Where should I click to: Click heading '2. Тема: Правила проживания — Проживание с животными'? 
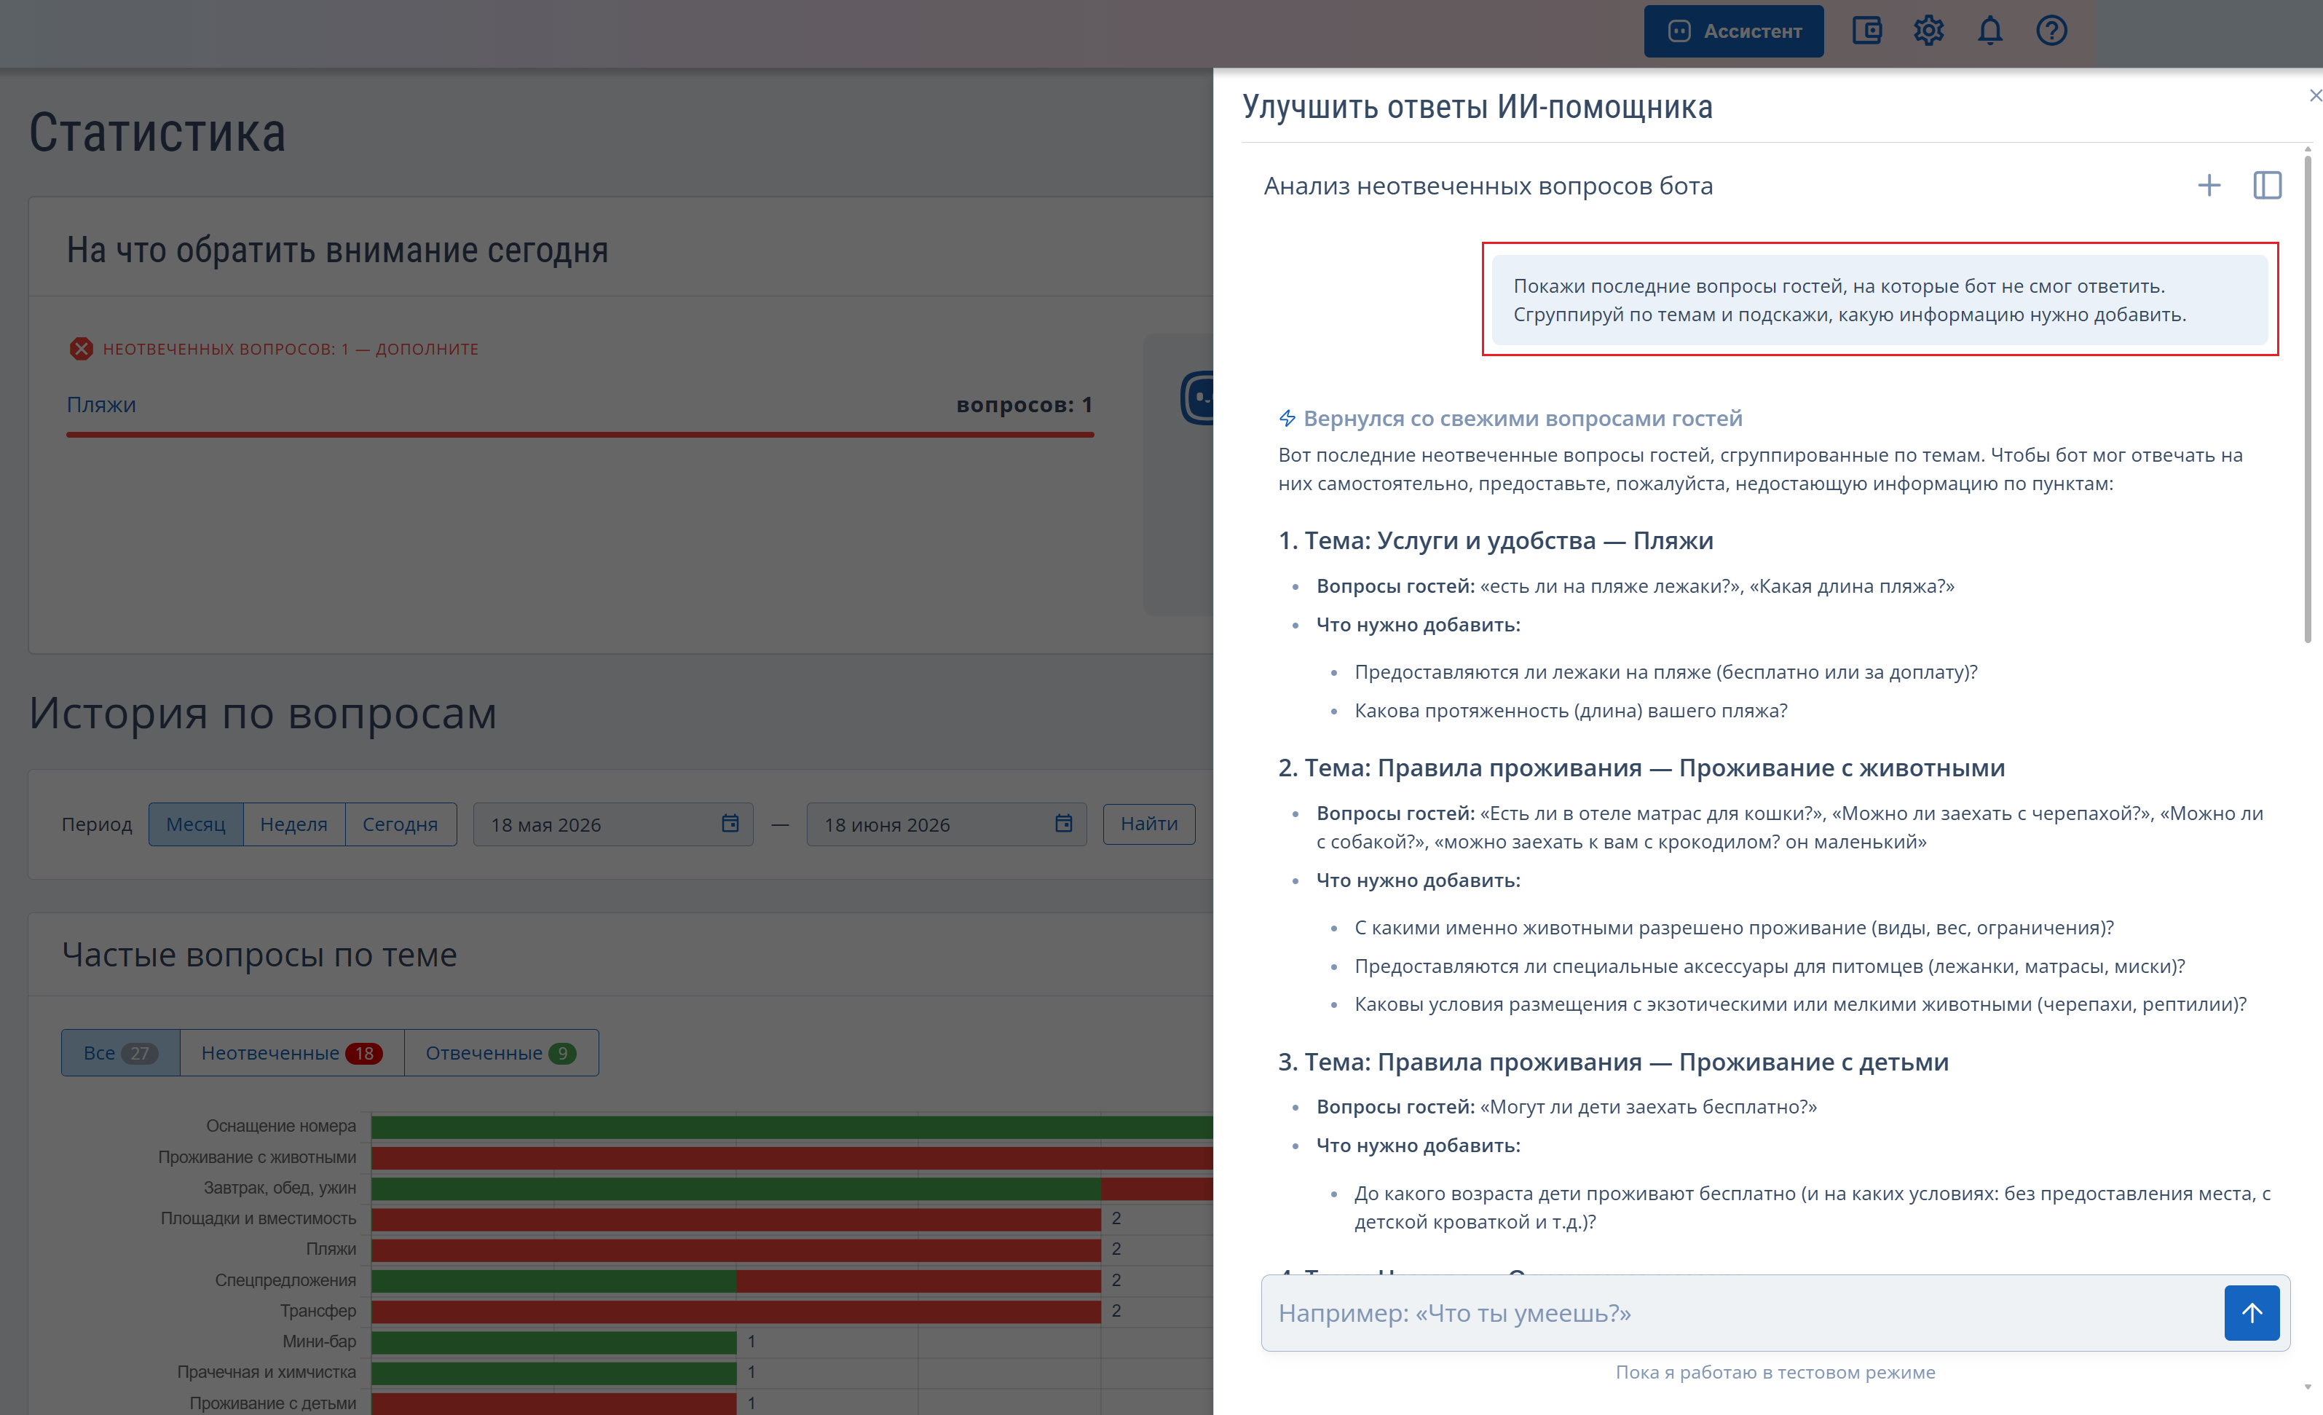pyautogui.click(x=1641, y=768)
